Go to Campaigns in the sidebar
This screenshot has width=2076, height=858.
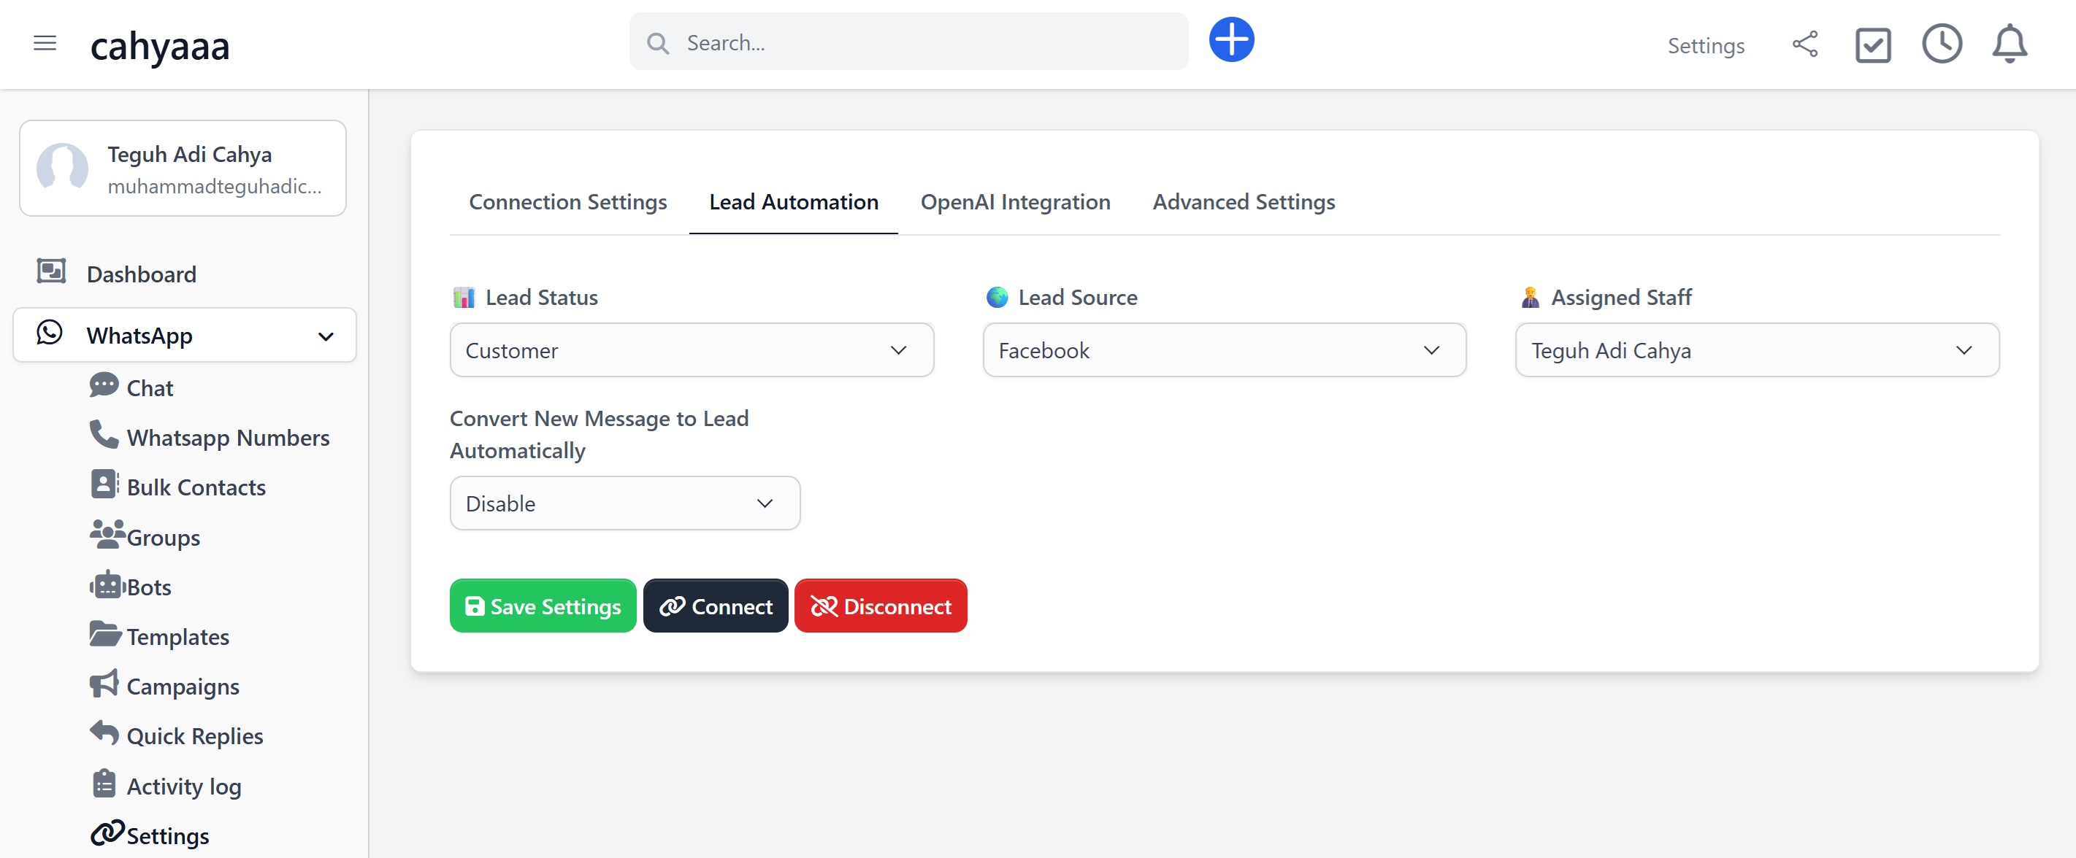click(x=182, y=687)
